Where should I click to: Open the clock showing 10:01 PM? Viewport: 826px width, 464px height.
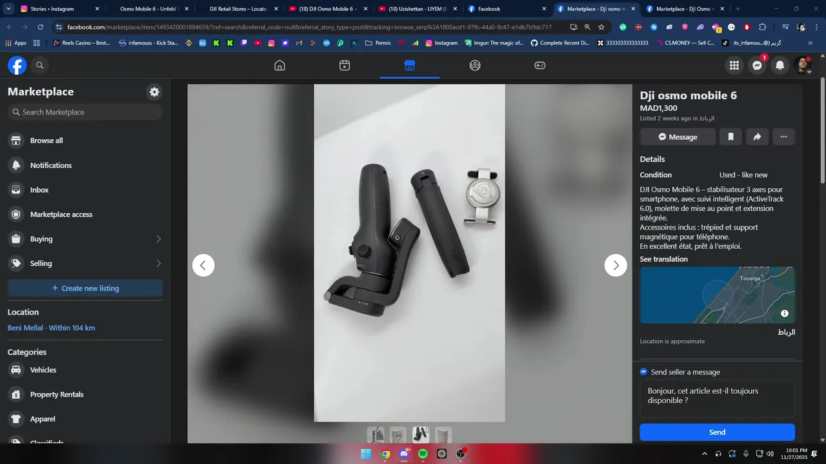coord(795,454)
